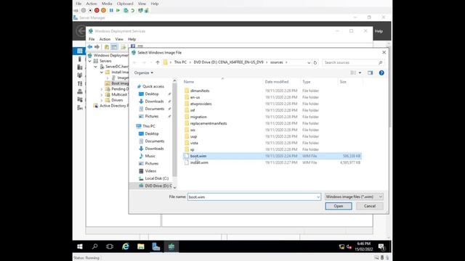The height and width of the screenshot is (261, 465).
Task: Open the Media menu in VM window
Action: pyautogui.click(x=107, y=4)
